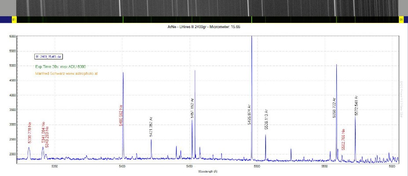Click the 4500 y-axis tick label
This screenshot has width=408, height=176.
pos(12,81)
